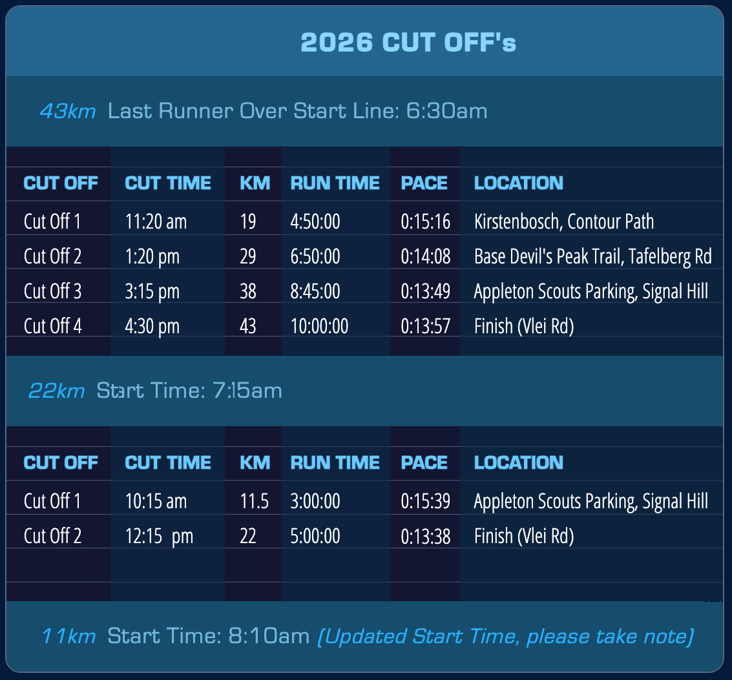This screenshot has width=732, height=680.
Task: Click the LOCATION header in the 43km table
Action: (519, 183)
